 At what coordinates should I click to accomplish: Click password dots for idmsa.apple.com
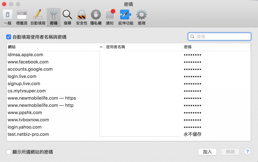pos(192,55)
